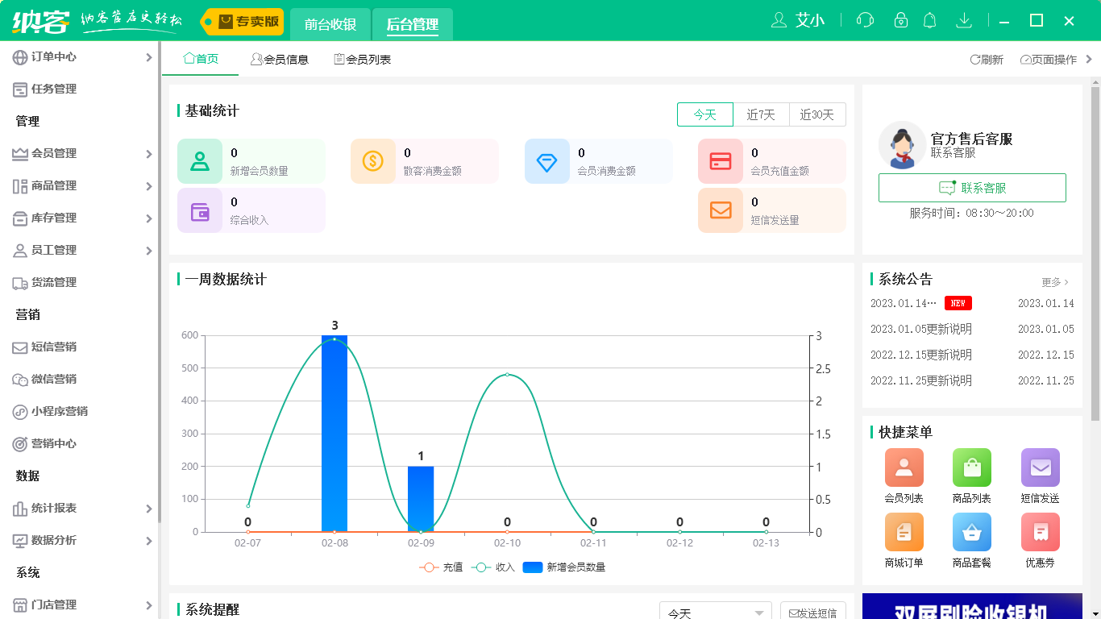Open the 今天 dropdown in 系统提醒
1101x619 pixels.
715,612
